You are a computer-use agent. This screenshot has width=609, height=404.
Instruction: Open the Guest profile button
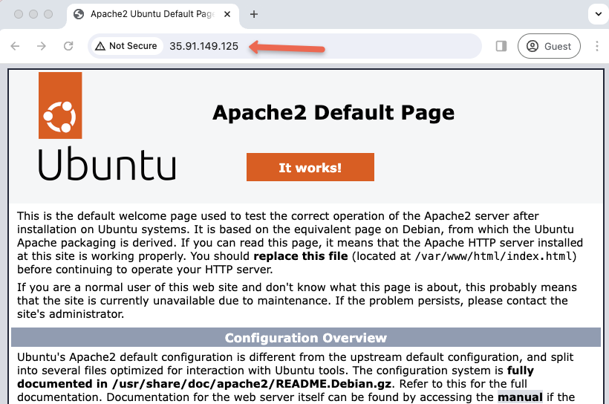pos(549,46)
